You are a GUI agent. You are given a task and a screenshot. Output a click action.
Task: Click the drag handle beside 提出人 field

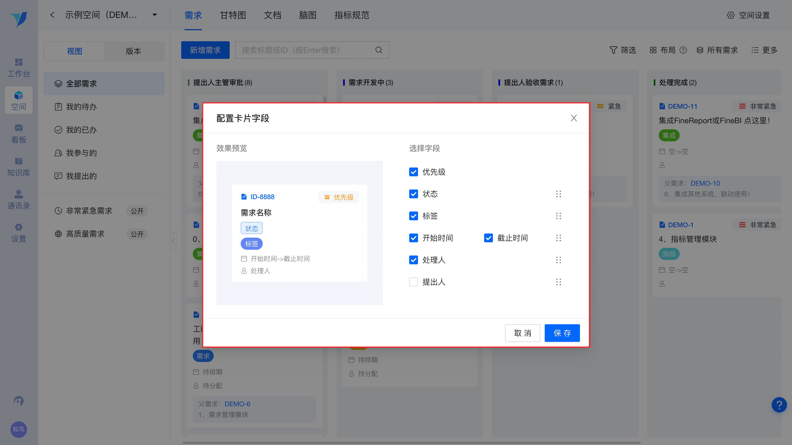(558, 282)
